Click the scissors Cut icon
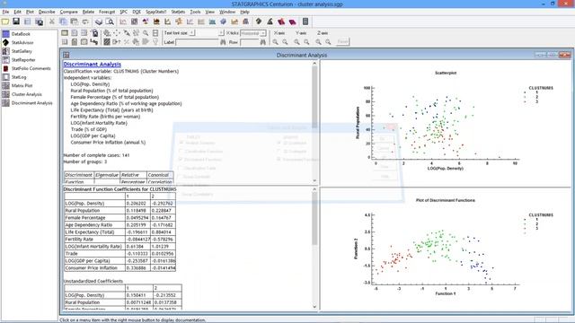Image resolution: width=575 pixels, height=323 pixels. (52, 22)
